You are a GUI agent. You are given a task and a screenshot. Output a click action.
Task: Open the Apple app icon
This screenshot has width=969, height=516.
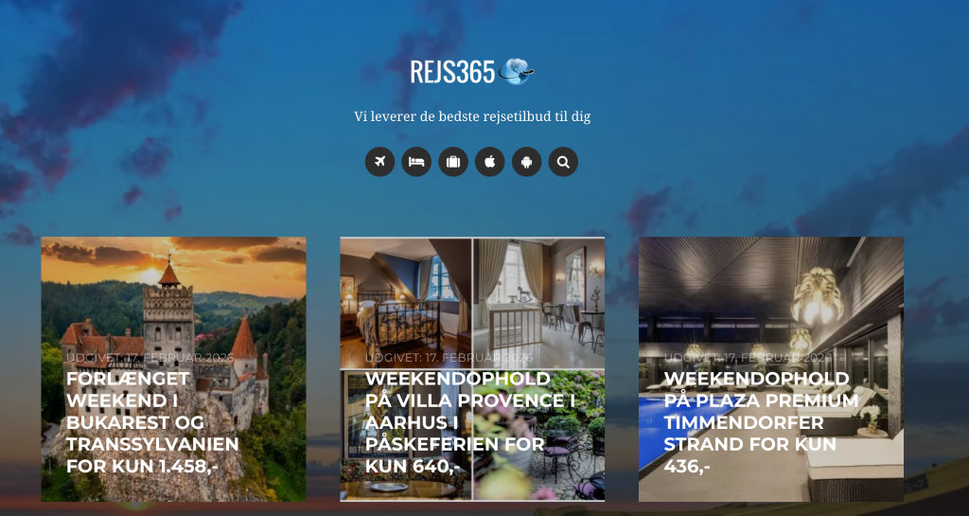(490, 162)
